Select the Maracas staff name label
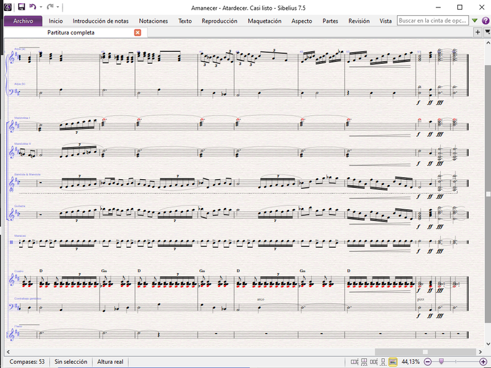The width and height of the screenshot is (491, 368). [20, 236]
